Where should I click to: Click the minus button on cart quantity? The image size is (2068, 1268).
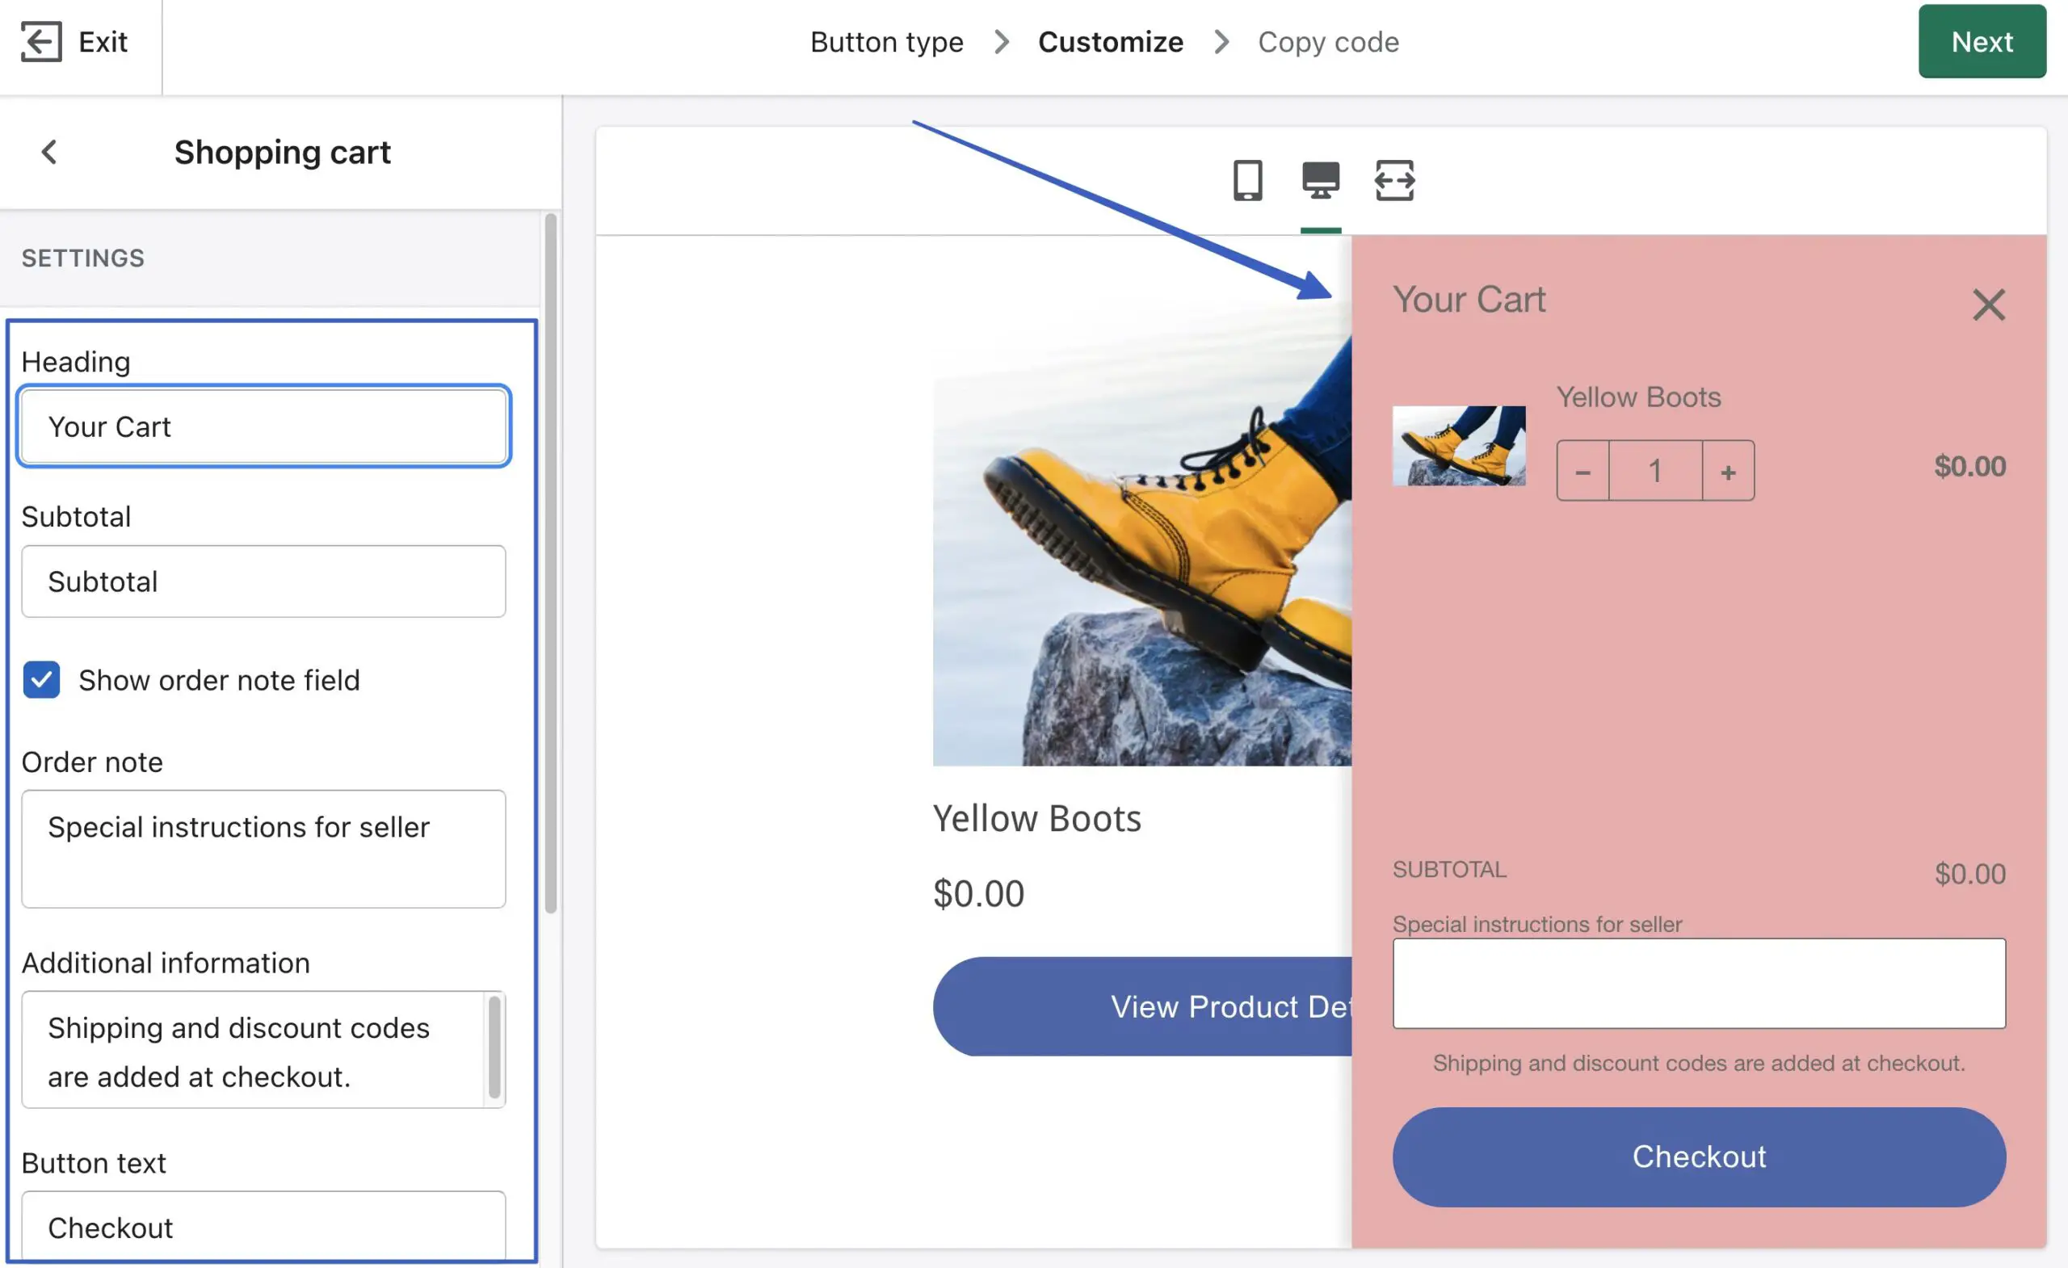pyautogui.click(x=1582, y=469)
